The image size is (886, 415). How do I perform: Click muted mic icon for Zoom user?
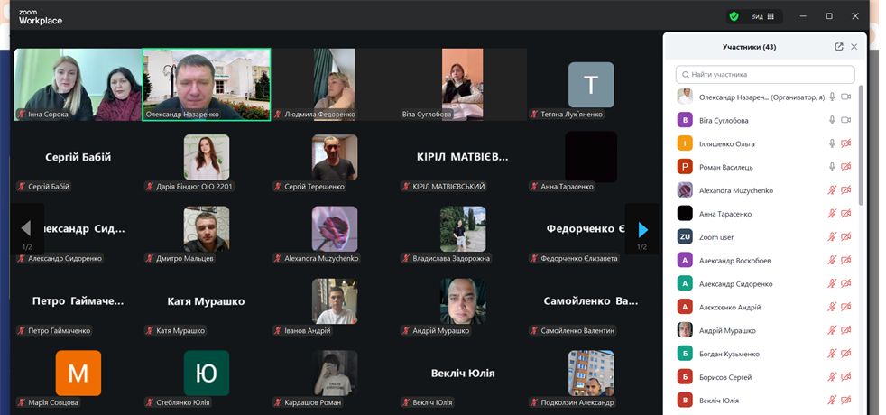(832, 238)
